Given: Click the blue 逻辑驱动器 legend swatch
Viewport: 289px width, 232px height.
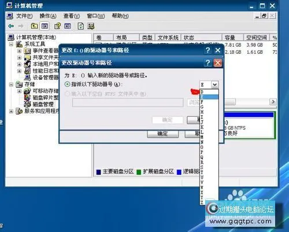Looking at the screenshot, I should tap(179, 172).
